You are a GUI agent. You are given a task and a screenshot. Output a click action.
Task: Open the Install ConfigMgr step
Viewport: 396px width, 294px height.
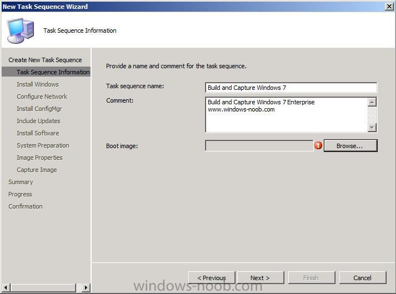[39, 109]
